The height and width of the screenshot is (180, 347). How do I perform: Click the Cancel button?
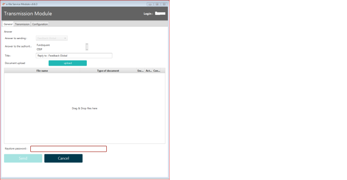[63, 158]
